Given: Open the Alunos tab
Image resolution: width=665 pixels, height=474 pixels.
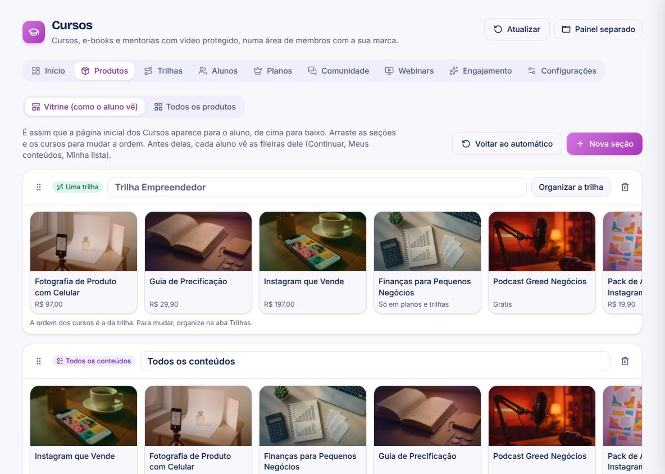Looking at the screenshot, I should pyautogui.click(x=218, y=71).
